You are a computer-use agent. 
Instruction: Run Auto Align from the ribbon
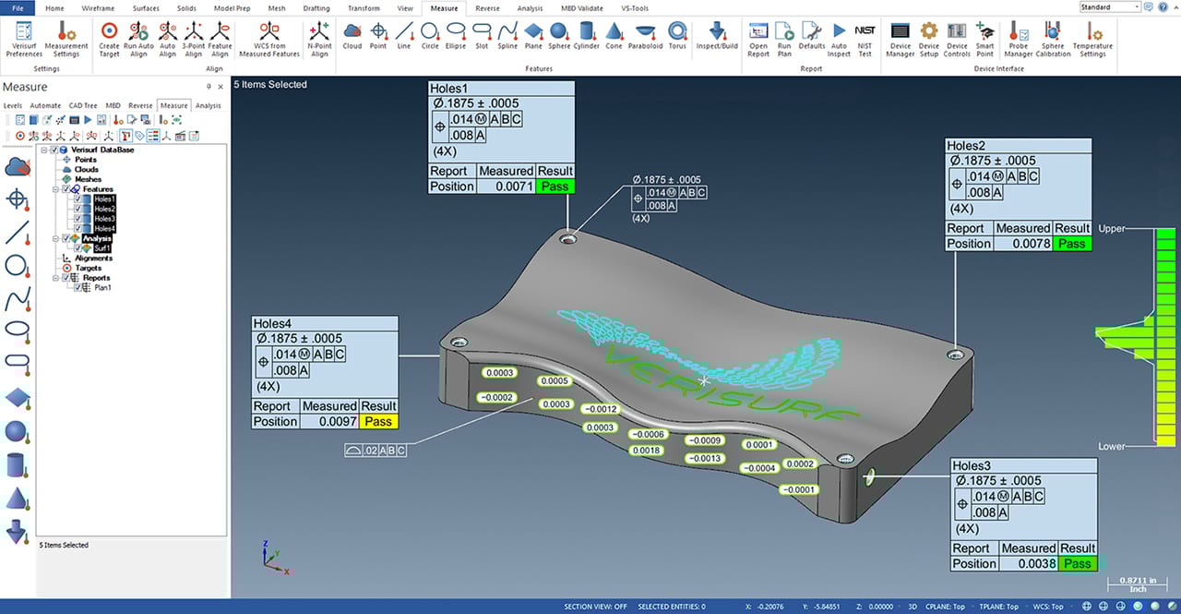point(138,40)
